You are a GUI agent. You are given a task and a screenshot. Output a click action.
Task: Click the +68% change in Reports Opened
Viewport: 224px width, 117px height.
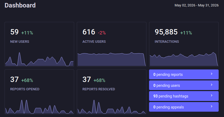coord(27,80)
